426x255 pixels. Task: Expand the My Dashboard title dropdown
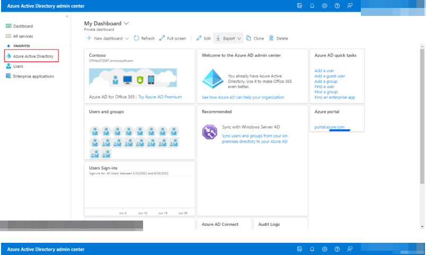click(126, 23)
